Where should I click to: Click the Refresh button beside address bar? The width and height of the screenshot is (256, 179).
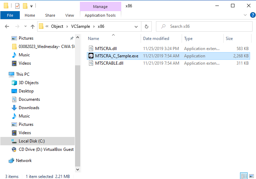146,26
